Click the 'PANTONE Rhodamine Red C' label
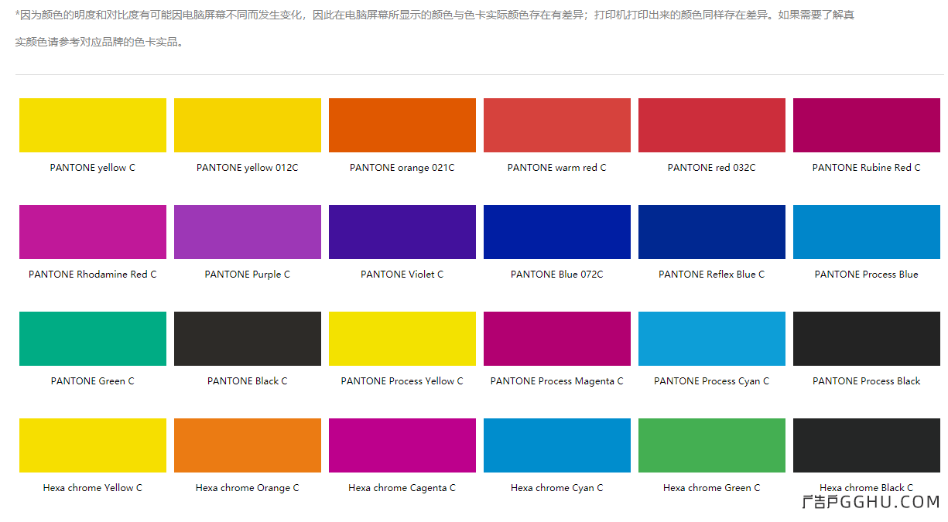This screenshot has width=948, height=522. tap(93, 275)
